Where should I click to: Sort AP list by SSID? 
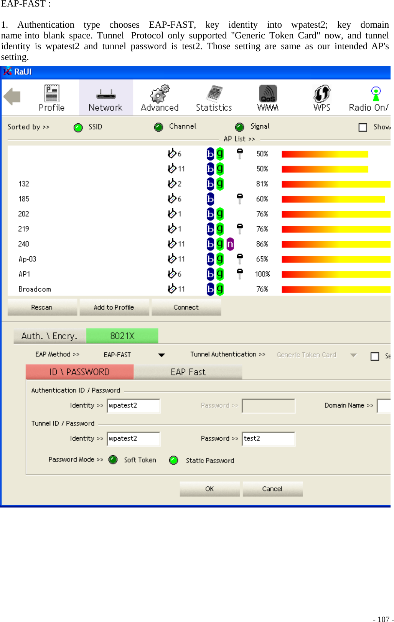pyautogui.click(x=78, y=128)
